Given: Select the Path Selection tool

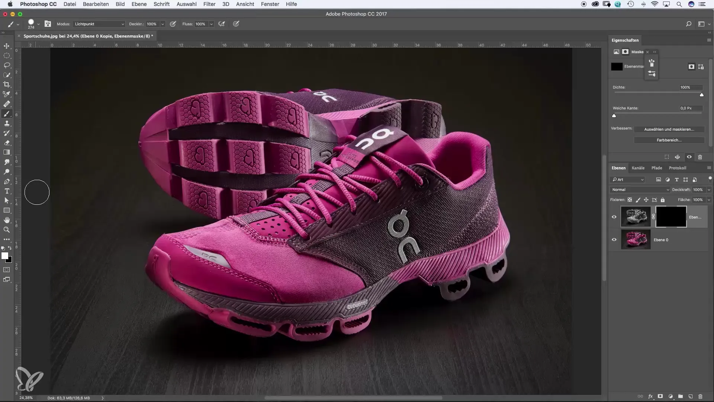Looking at the screenshot, I should click(7, 201).
